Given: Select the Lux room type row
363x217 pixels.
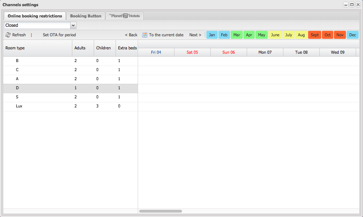Looking at the screenshot, I should coord(19,106).
